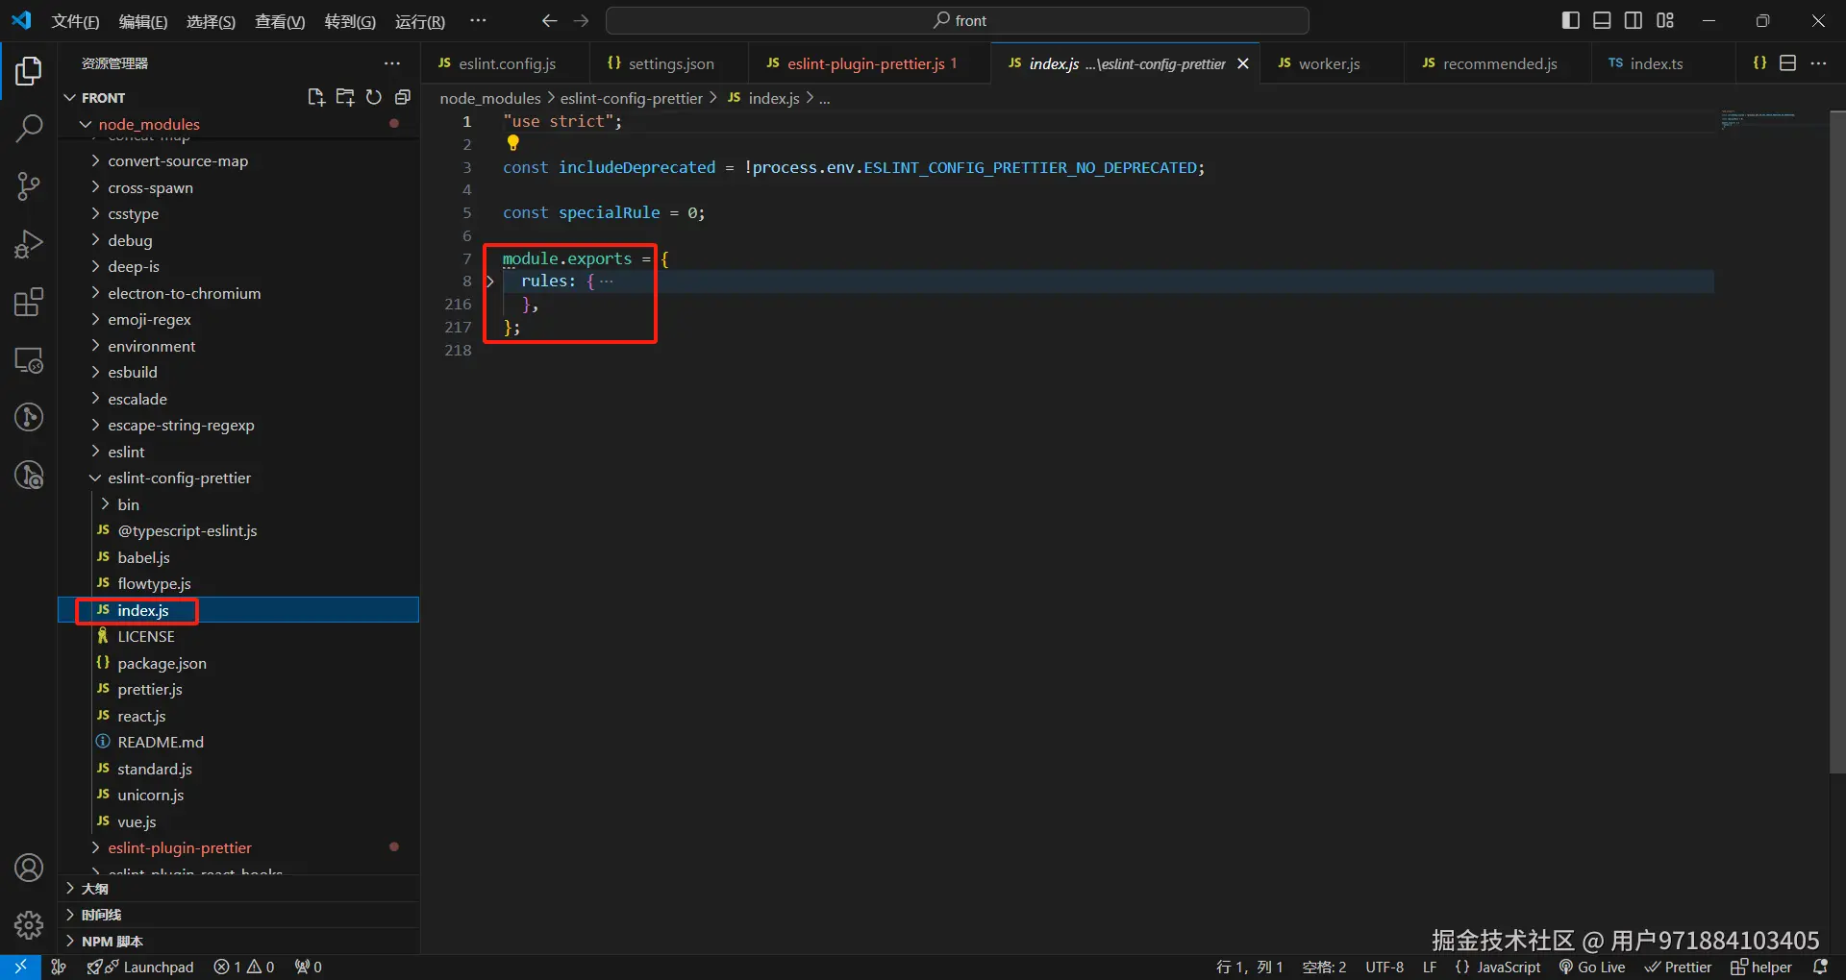1846x980 pixels.
Task: Switch to settings.json tab
Action: point(669,63)
